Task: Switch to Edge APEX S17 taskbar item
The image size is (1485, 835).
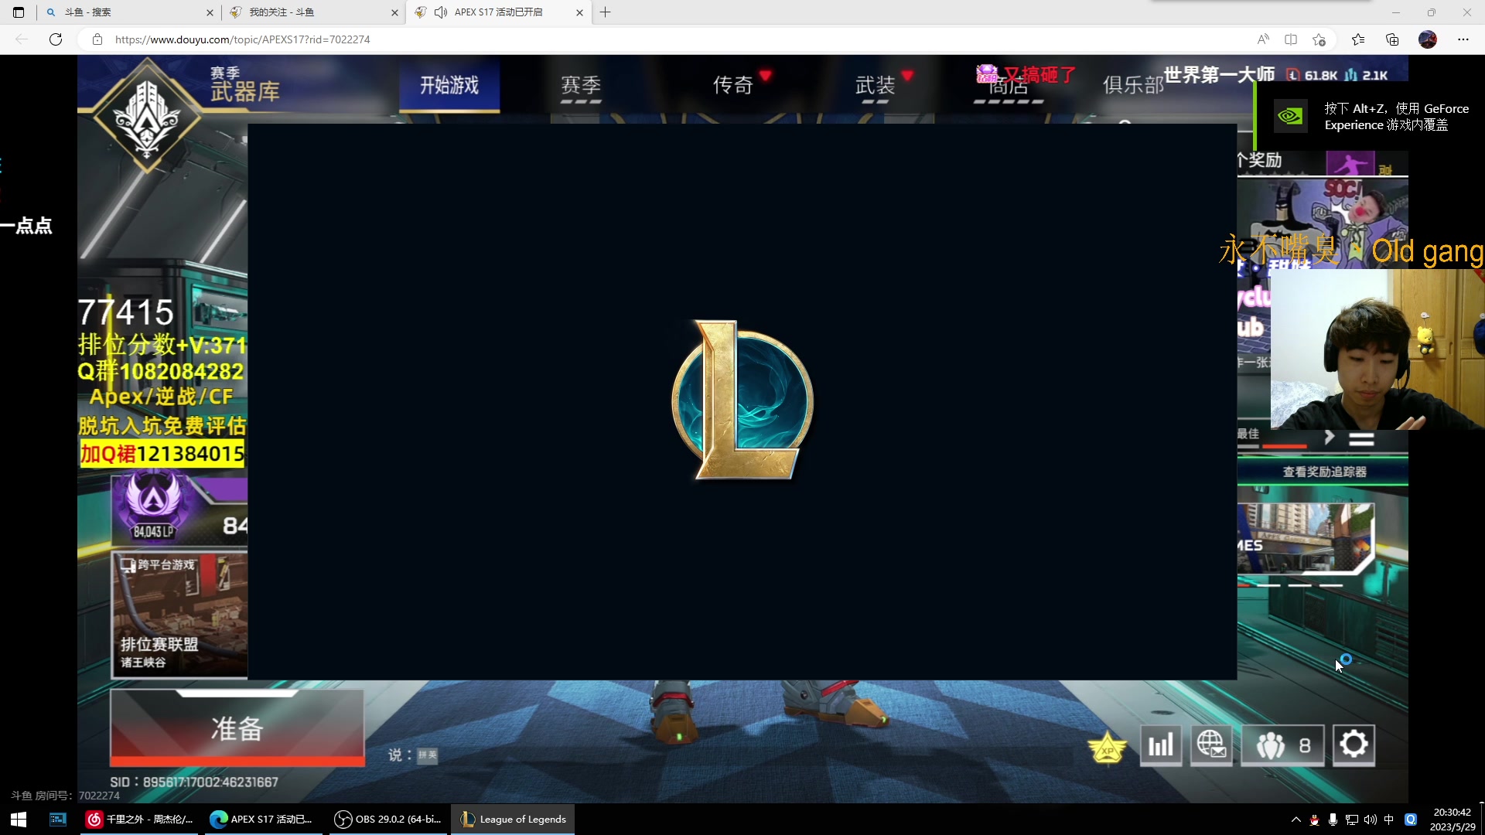Action: pyautogui.click(x=263, y=819)
